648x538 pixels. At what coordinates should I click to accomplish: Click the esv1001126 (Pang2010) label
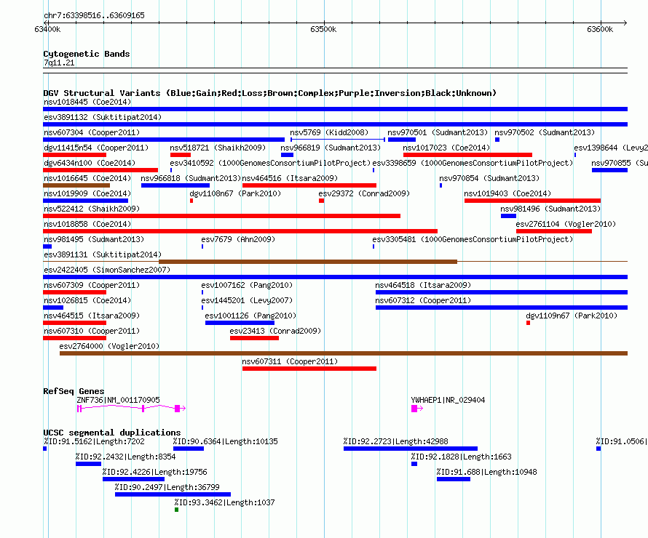click(x=250, y=316)
